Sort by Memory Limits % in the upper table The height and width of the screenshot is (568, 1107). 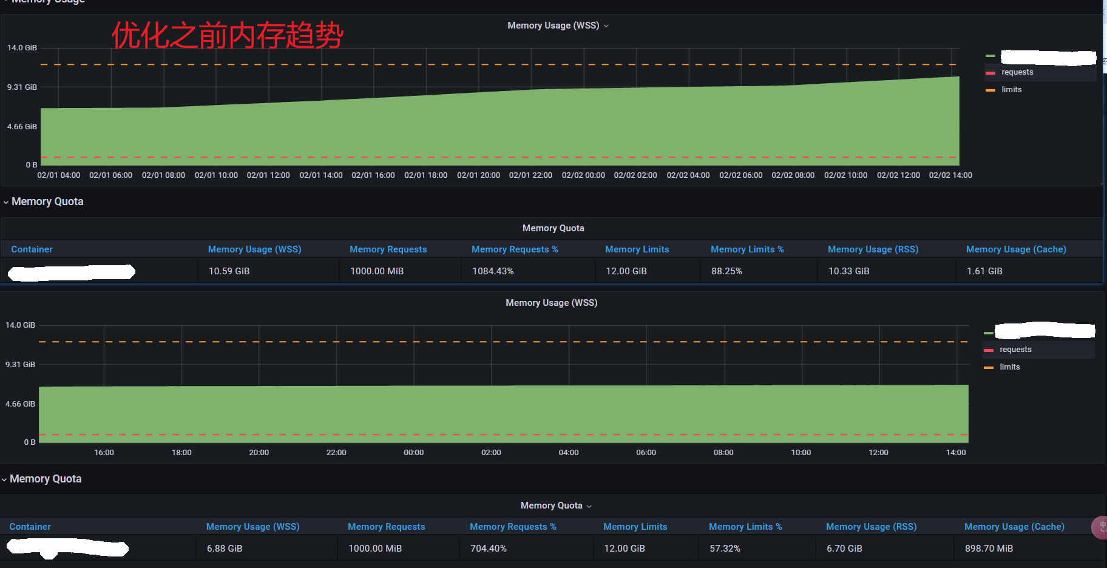pyautogui.click(x=747, y=249)
